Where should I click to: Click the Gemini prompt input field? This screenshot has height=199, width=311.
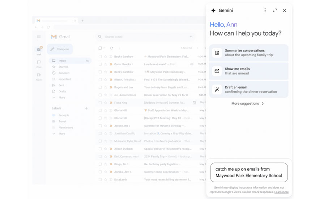pyautogui.click(x=249, y=173)
